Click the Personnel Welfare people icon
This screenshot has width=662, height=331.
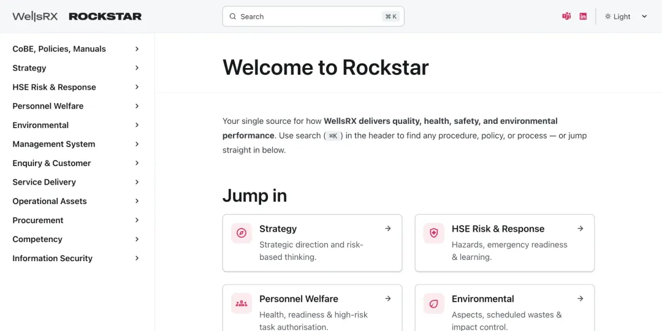coord(242,303)
